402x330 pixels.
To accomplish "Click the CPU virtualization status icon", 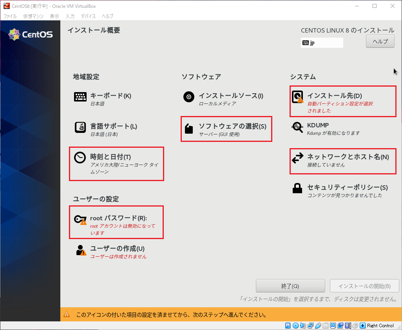I will point(348,325).
